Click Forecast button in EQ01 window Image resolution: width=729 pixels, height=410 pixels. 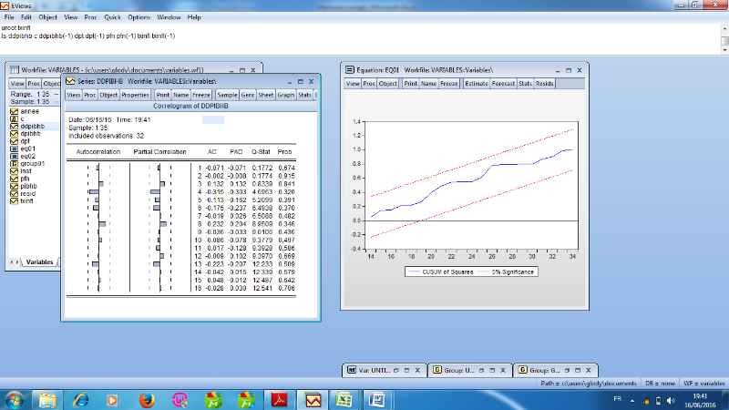click(x=503, y=84)
